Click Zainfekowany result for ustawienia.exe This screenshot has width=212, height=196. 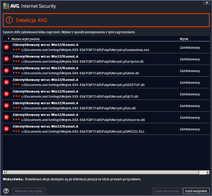[190, 48]
